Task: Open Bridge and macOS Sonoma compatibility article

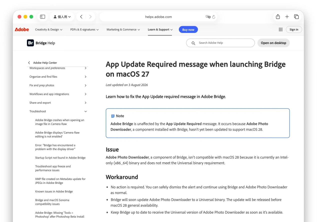Action: click(52, 202)
